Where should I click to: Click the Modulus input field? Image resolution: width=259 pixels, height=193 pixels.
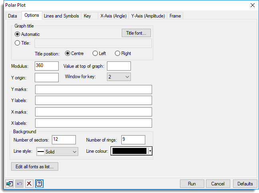(x=47, y=65)
